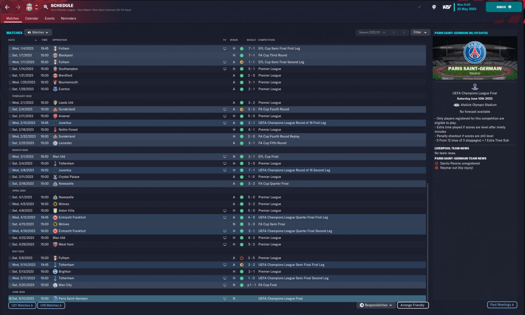This screenshot has height=315, width=525.
Task: Click the Crystal Palace club badge
Action: point(55,177)
